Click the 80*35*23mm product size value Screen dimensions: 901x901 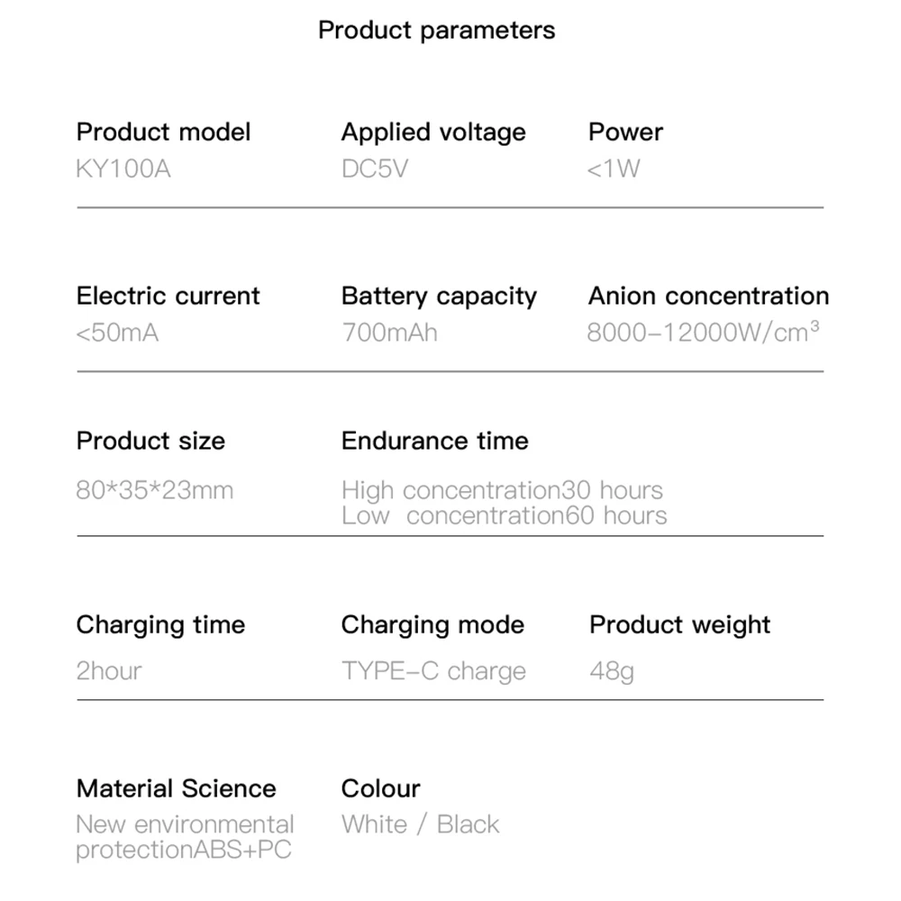pyautogui.click(x=155, y=490)
